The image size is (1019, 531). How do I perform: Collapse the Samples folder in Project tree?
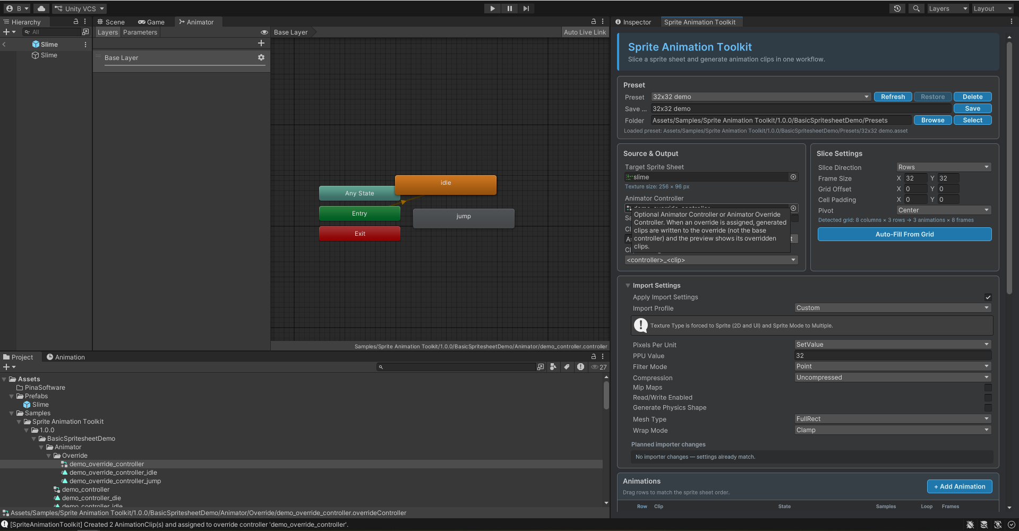(12, 413)
